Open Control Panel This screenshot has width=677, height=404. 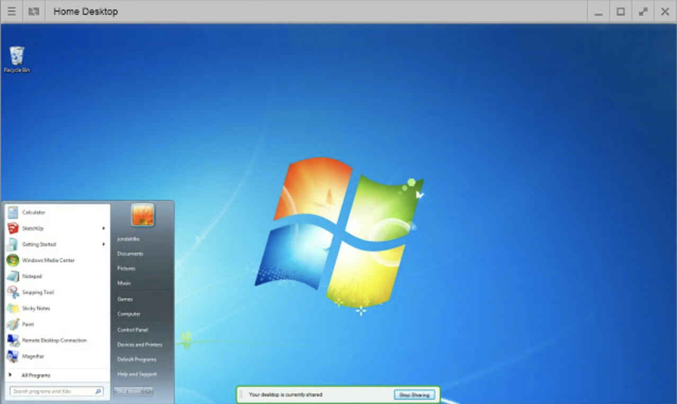[x=133, y=330]
